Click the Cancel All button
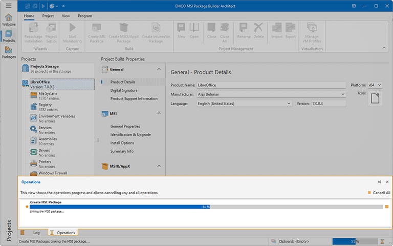 (x=379, y=193)
